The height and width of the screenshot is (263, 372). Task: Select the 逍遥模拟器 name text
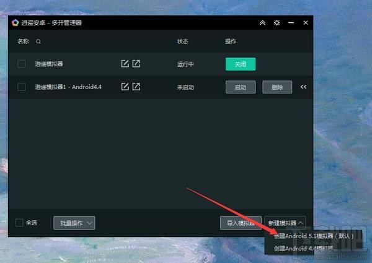[x=49, y=64]
